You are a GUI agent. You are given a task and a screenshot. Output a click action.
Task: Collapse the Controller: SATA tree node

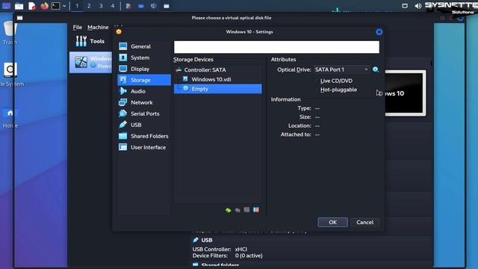tap(179, 69)
